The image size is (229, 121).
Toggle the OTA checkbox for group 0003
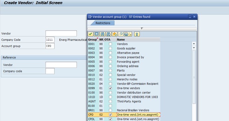click(x=111, y=53)
